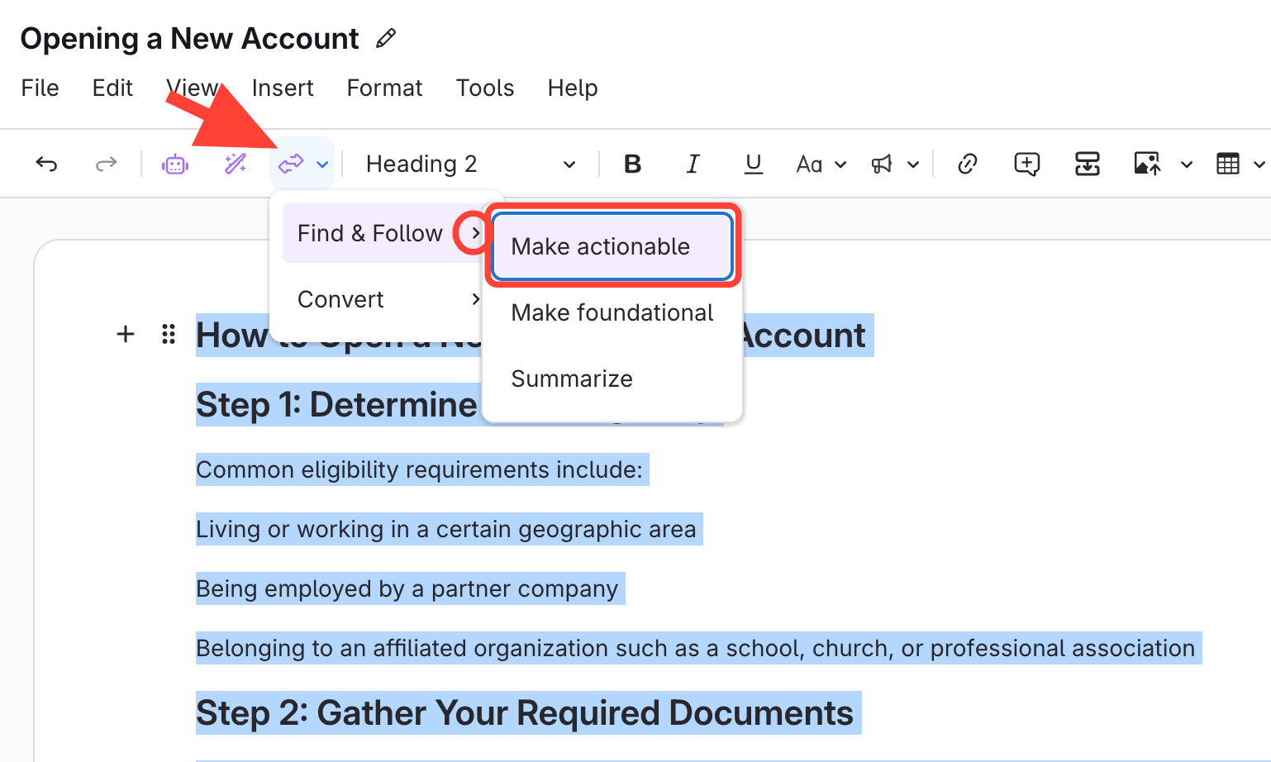Open the Format menu

(384, 88)
